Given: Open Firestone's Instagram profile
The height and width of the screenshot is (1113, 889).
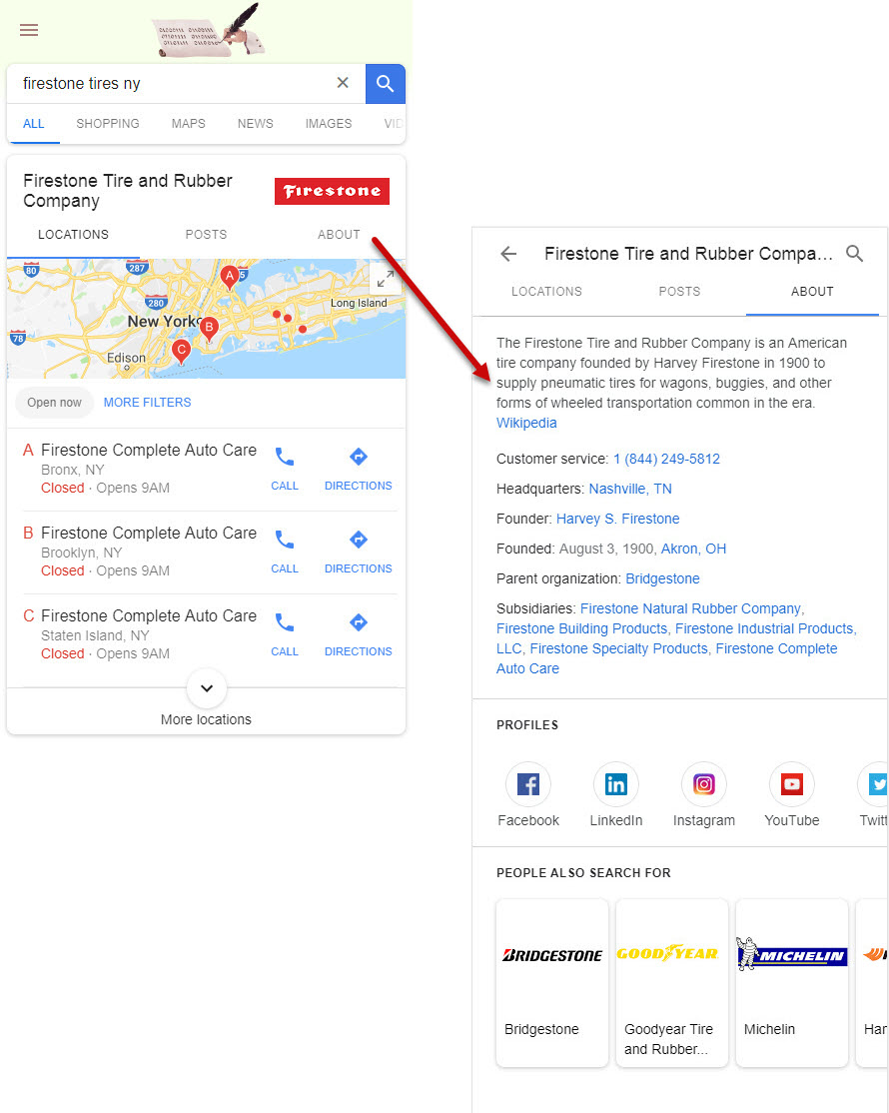Looking at the screenshot, I should pyautogui.click(x=703, y=785).
